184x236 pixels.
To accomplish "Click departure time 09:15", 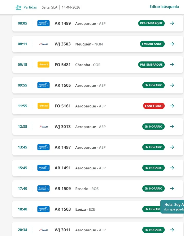I will tap(22, 65).
